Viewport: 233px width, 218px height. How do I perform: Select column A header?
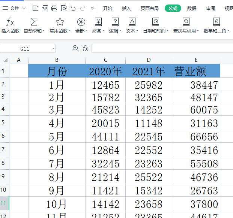point(19,60)
